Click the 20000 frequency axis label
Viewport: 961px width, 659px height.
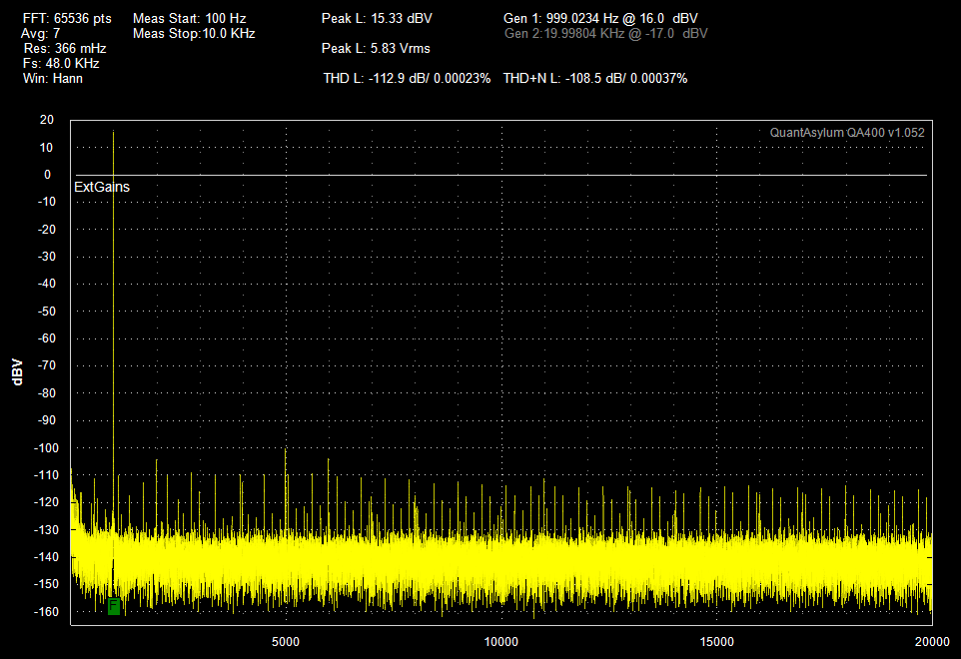coord(932,642)
